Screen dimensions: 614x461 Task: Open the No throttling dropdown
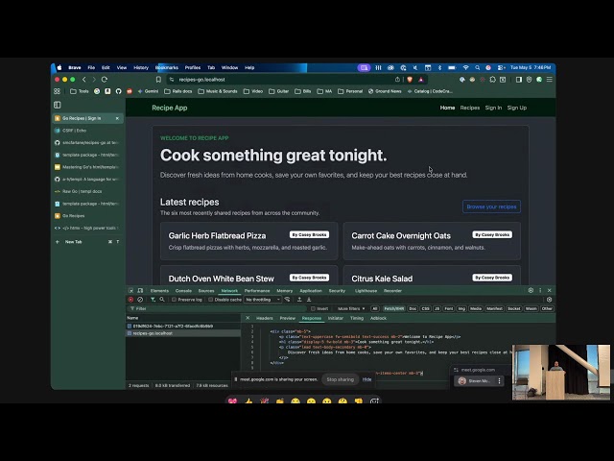[x=263, y=300]
